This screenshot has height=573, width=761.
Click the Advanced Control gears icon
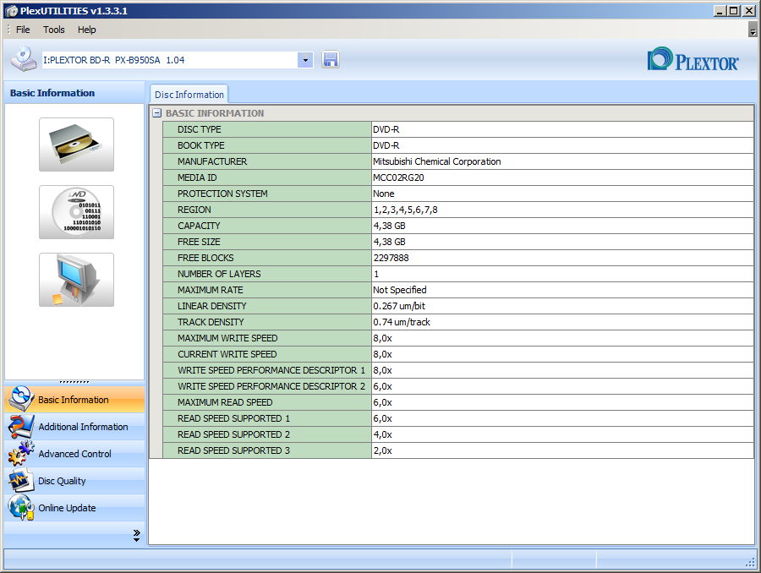(x=21, y=454)
